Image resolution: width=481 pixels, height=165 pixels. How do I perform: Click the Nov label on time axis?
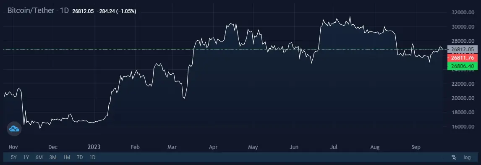[13, 147]
